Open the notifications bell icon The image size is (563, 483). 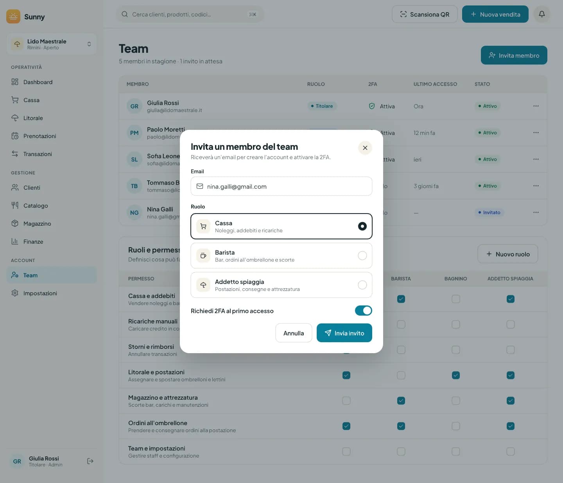541,14
